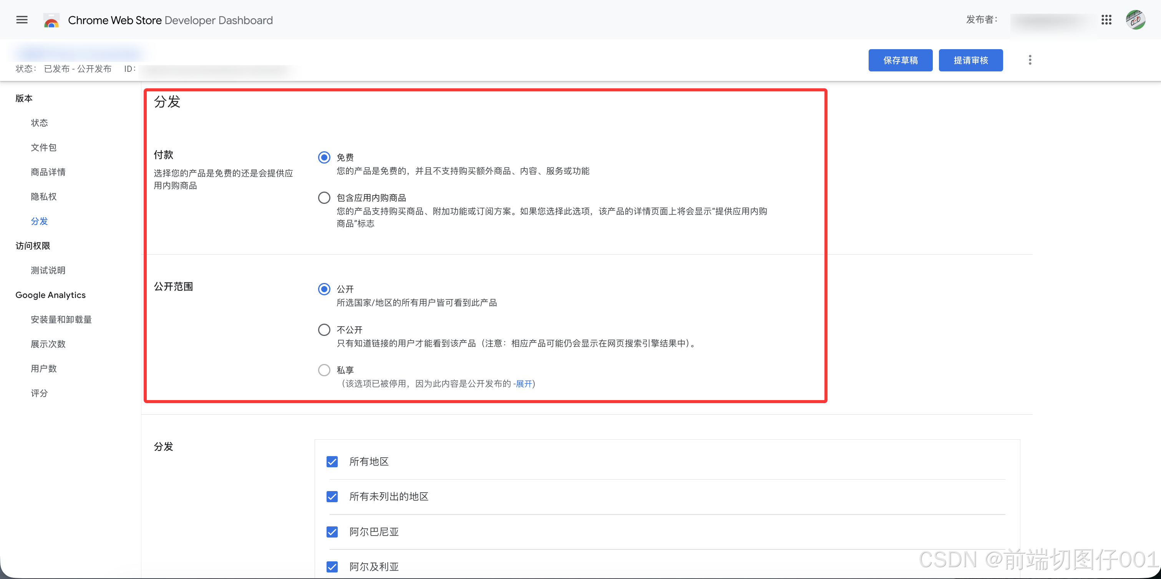
Task: Open 安装量和卸载量 analytics page
Action: coord(61,319)
